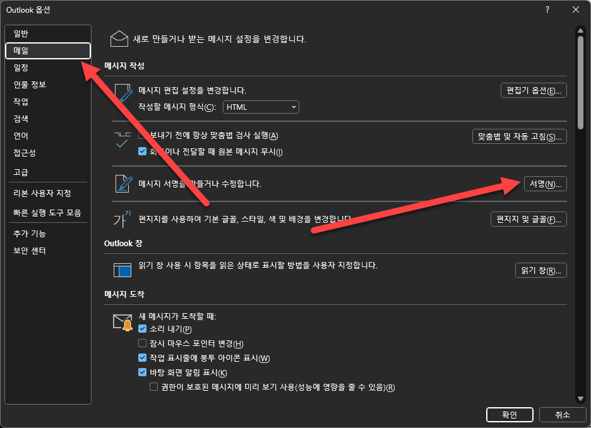The width and height of the screenshot is (591, 428).
Task: Click the message signature pen icon
Action: point(124,184)
